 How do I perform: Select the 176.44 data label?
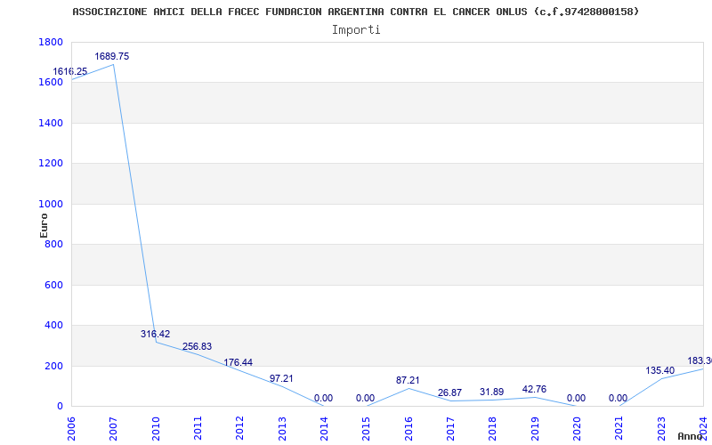(x=239, y=363)
